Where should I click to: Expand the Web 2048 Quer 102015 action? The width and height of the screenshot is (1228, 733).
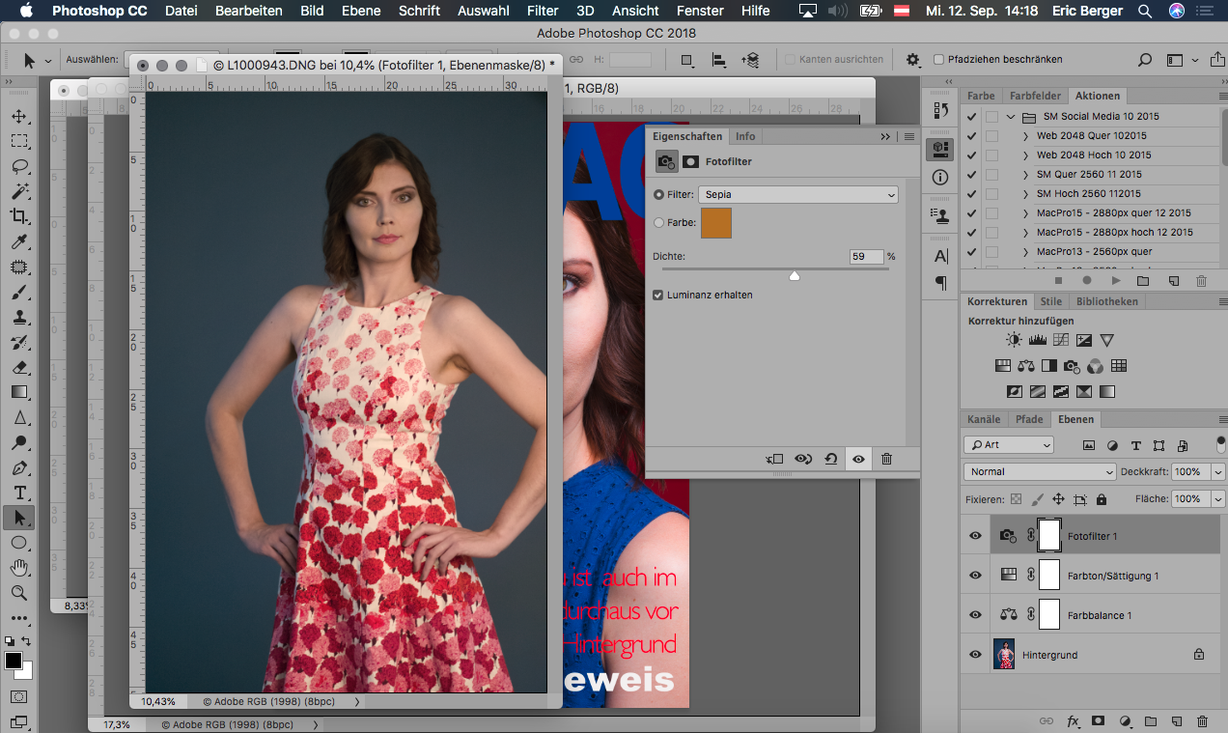coord(1026,136)
